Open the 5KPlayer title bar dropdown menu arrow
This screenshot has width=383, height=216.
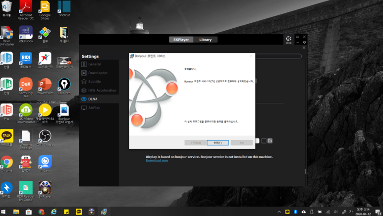[304, 43]
